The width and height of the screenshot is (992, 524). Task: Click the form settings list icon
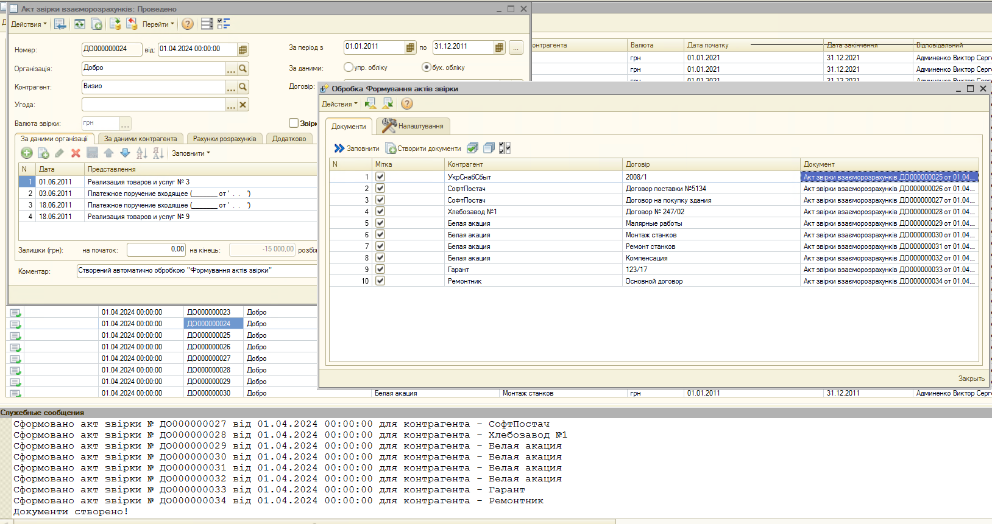[207, 24]
